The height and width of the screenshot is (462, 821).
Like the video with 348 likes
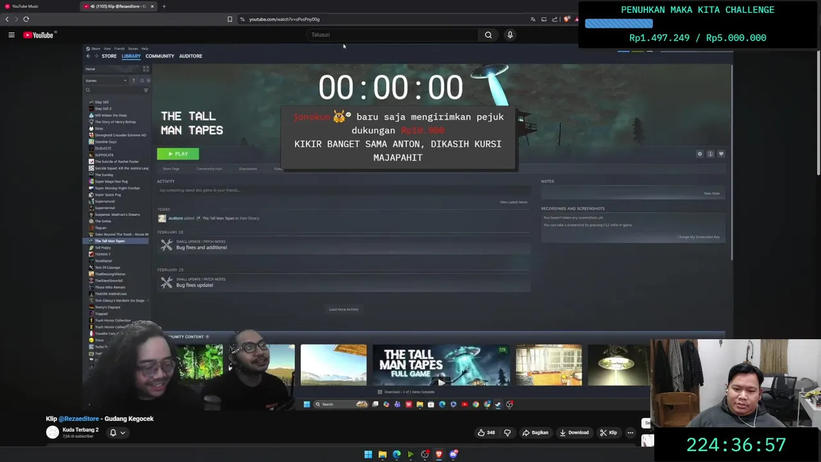pos(486,432)
